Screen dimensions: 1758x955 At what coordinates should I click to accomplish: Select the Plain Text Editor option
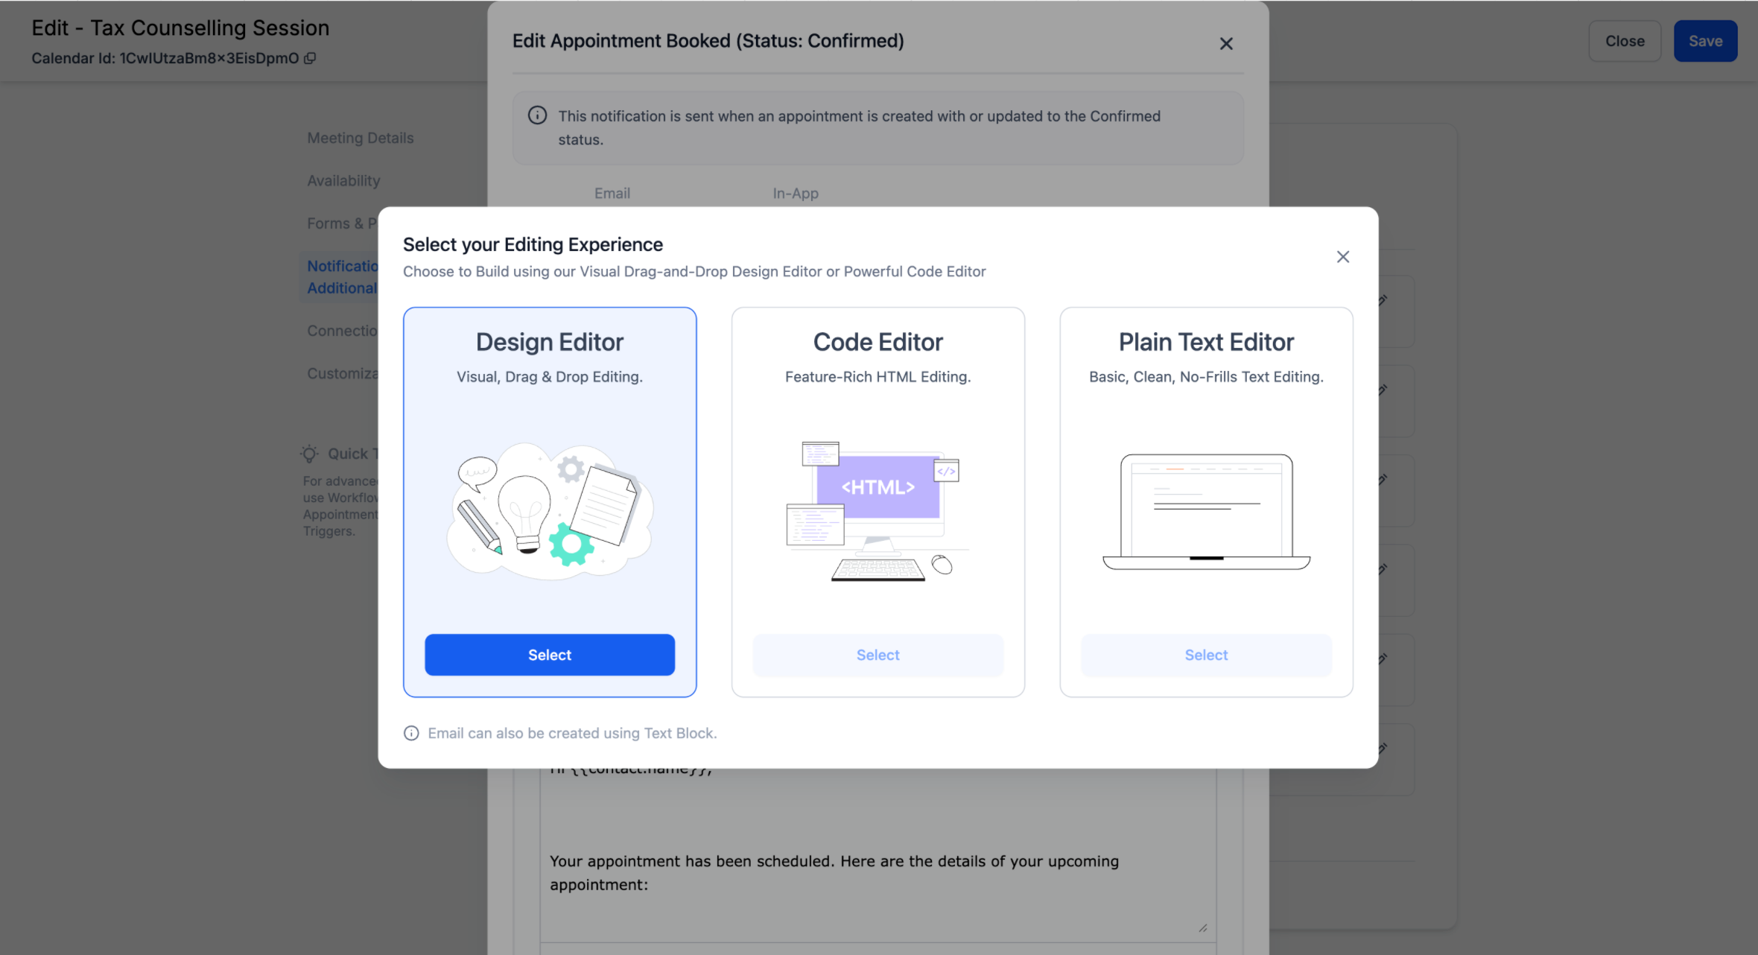tap(1206, 655)
